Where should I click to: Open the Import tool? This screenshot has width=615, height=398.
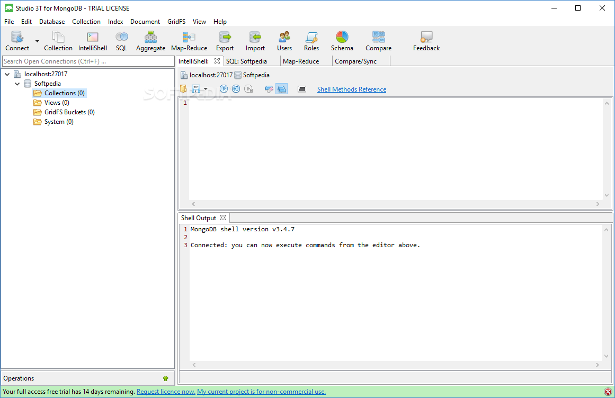pos(255,40)
